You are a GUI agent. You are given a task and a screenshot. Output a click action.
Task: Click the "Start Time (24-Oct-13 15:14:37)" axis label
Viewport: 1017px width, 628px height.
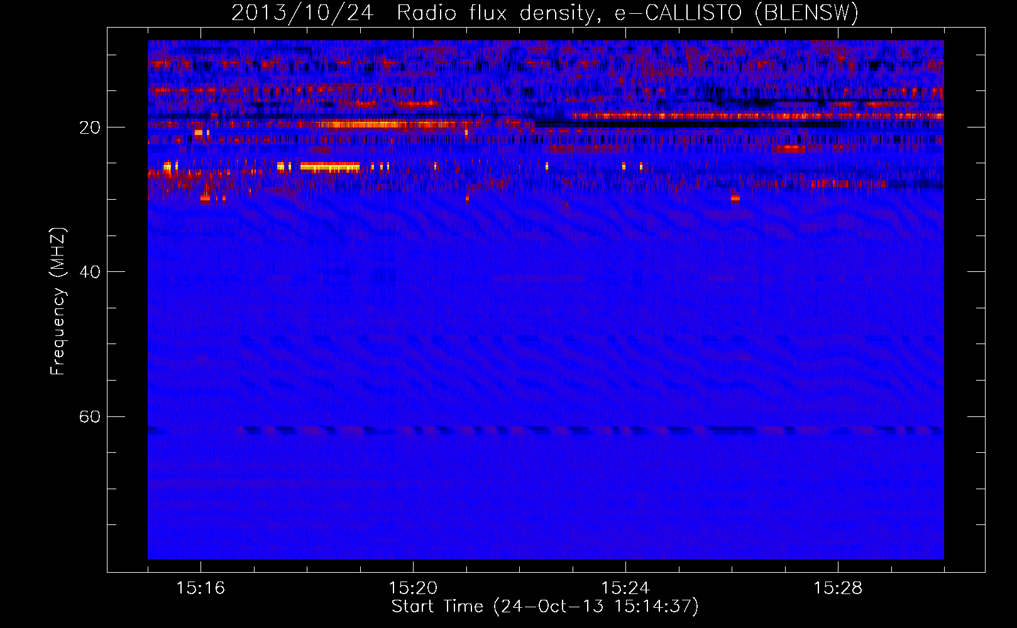(x=545, y=607)
